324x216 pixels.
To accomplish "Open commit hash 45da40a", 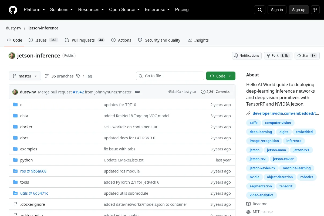I will click(174, 92).
